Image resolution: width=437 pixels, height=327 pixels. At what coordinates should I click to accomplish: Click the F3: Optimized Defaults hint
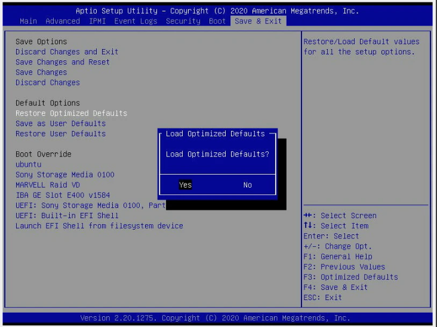click(350, 277)
